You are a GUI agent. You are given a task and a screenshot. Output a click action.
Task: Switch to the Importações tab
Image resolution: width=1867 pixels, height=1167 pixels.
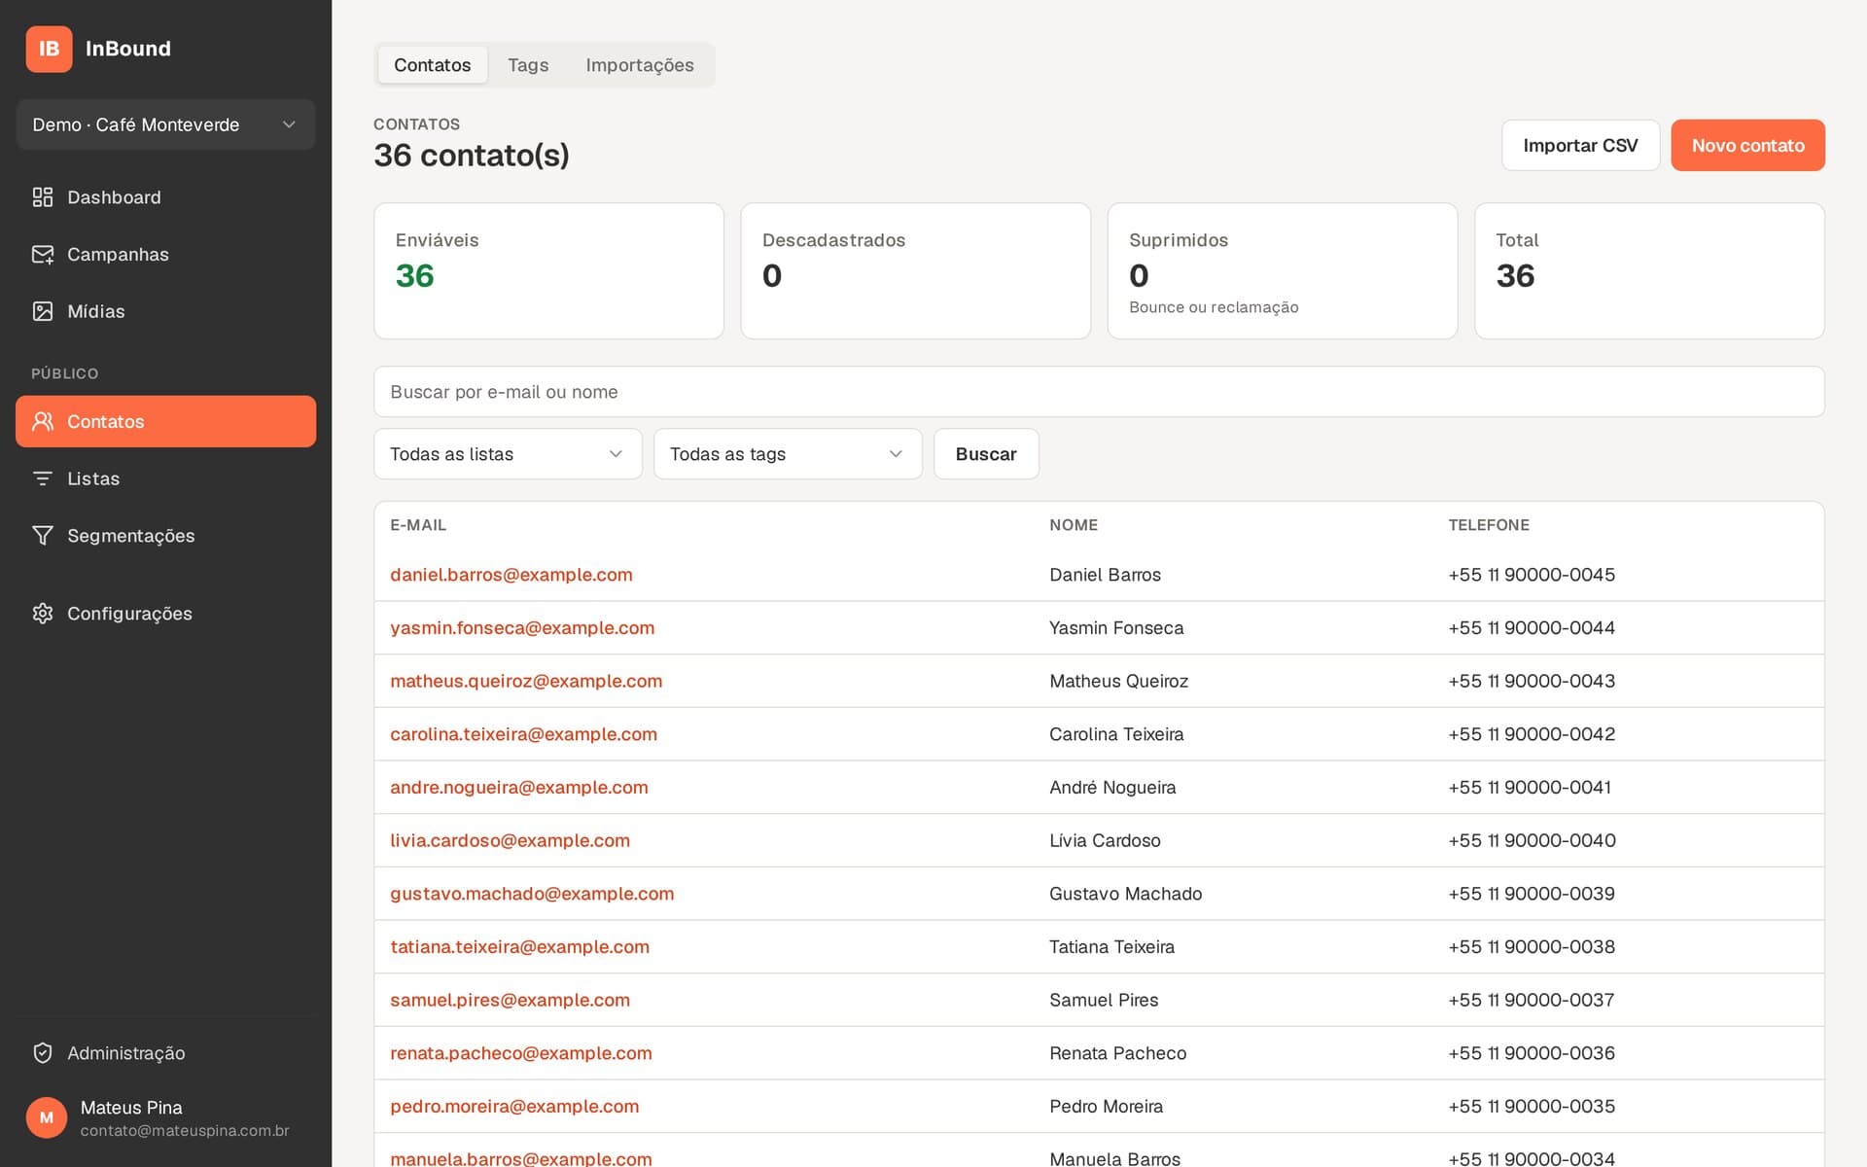640,65
